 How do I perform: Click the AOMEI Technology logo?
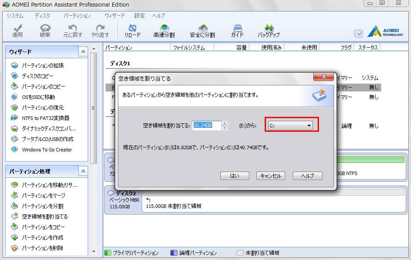(x=385, y=32)
